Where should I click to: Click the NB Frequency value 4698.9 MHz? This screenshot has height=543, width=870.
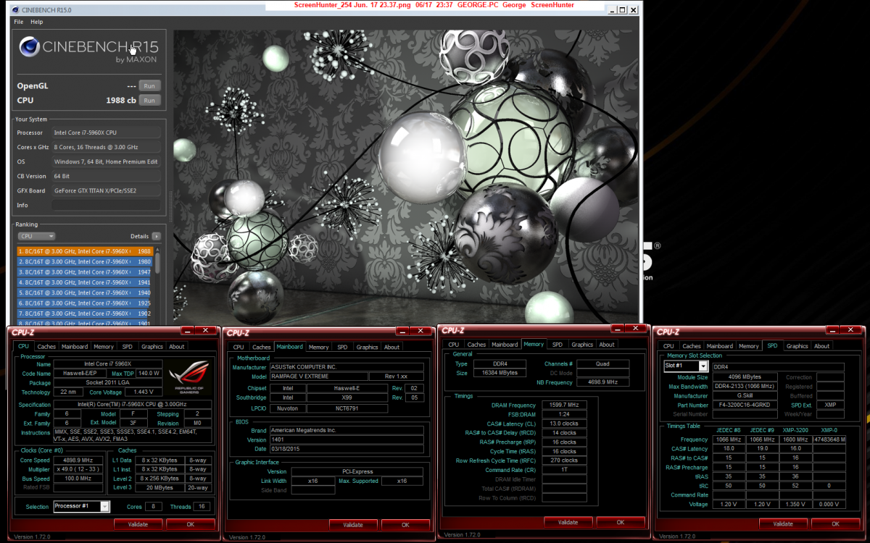603,382
